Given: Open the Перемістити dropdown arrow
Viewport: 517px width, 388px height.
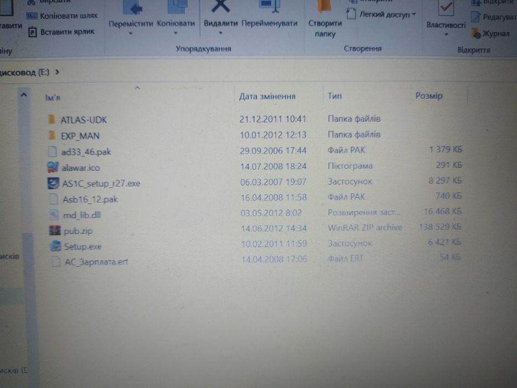Looking at the screenshot, I should click(x=131, y=33).
